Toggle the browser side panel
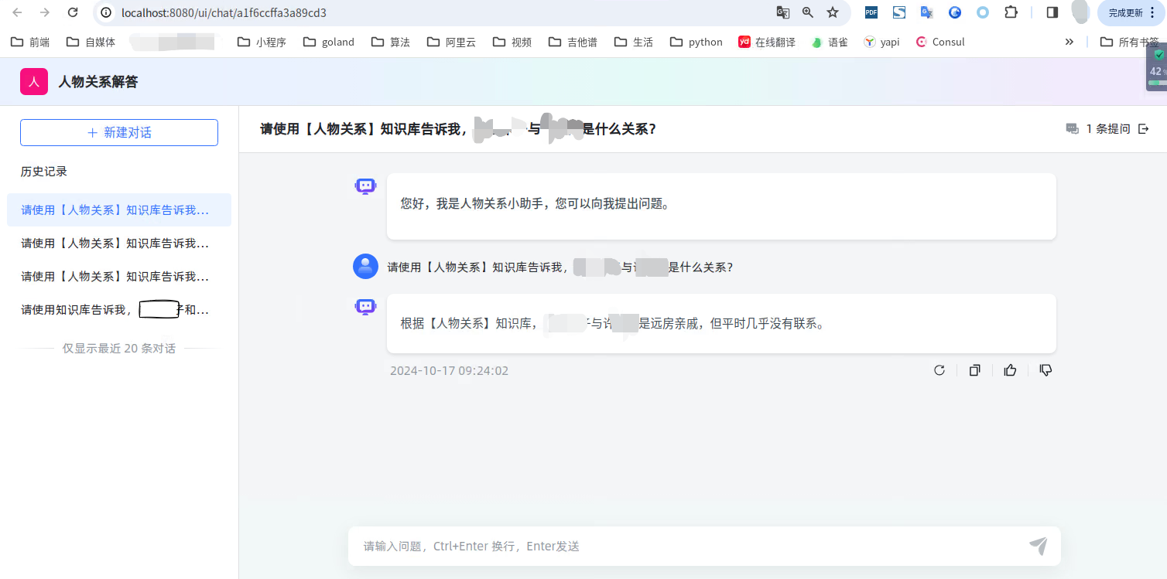1167x579 pixels. pos(1052,12)
